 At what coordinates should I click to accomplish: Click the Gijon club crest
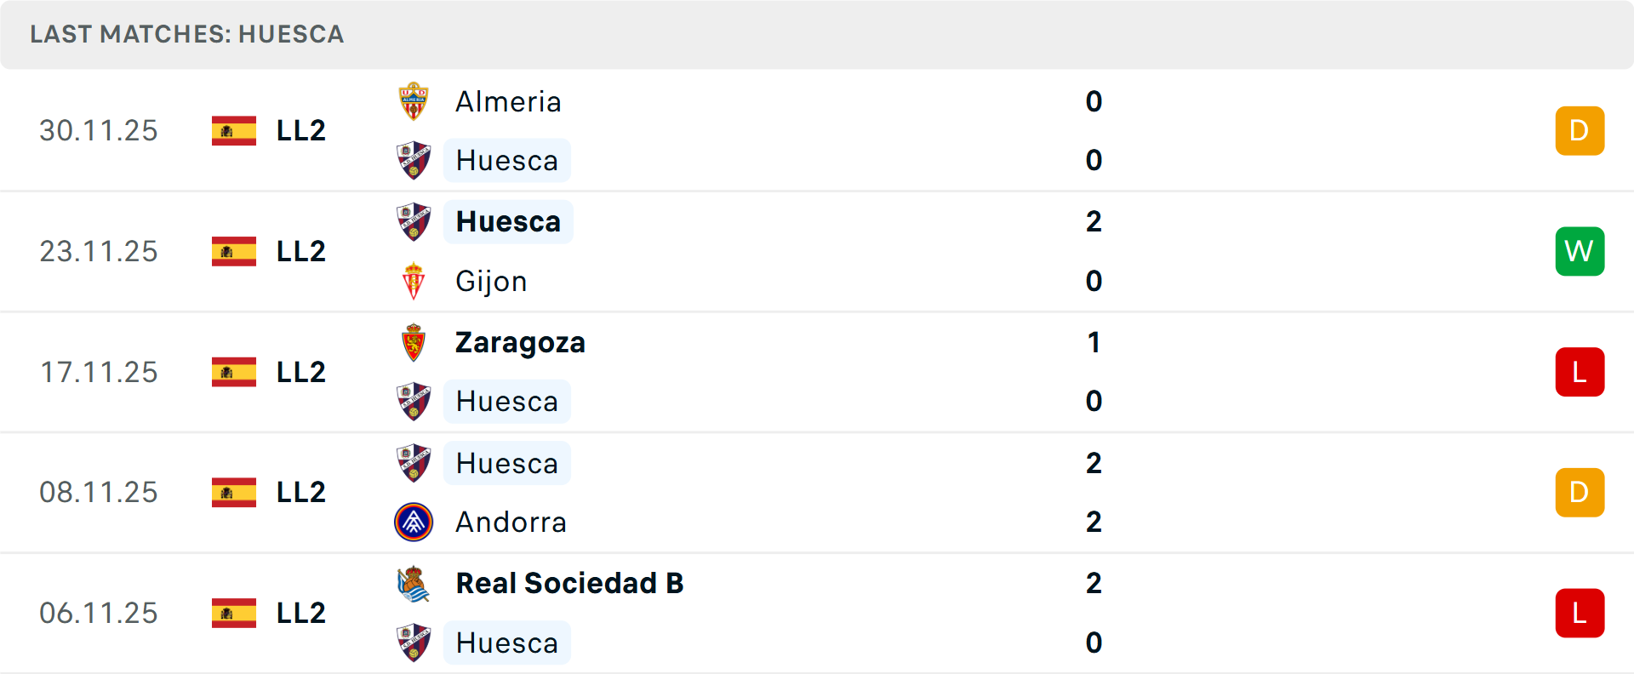pyautogui.click(x=414, y=281)
